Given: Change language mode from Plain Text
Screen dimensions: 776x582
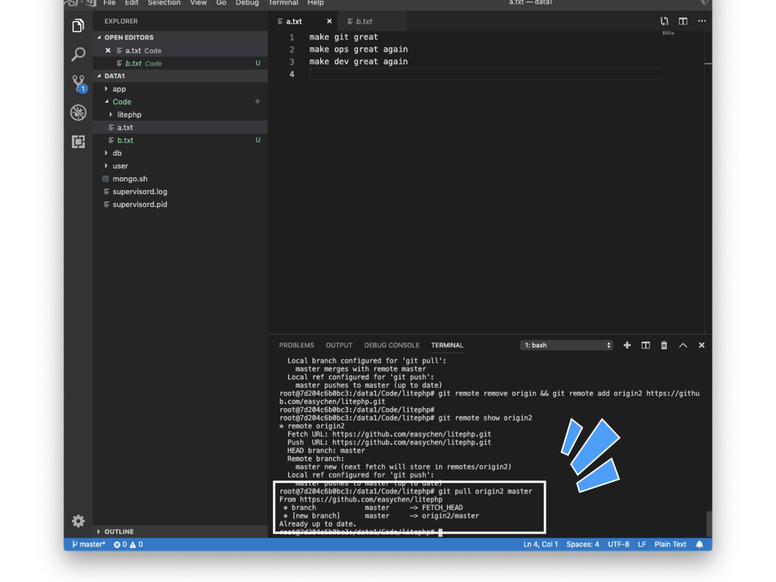Looking at the screenshot, I should click(x=670, y=544).
